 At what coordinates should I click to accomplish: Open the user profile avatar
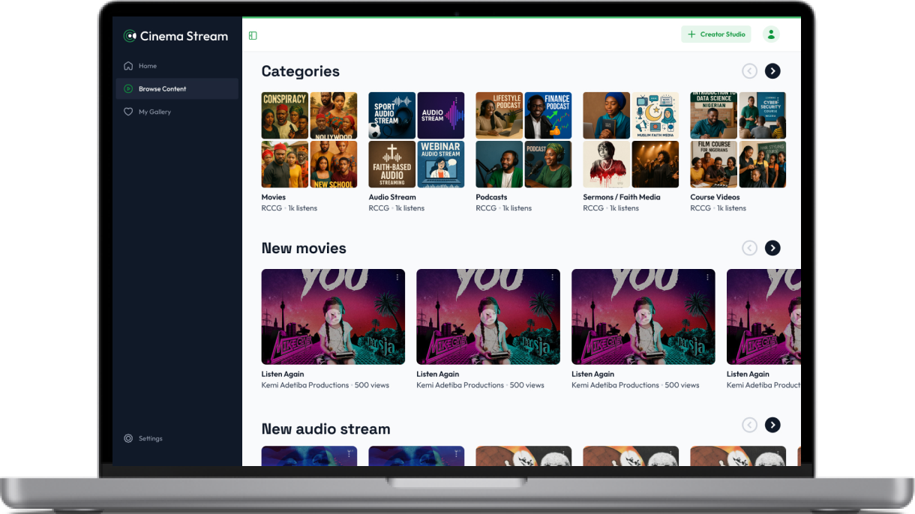[x=770, y=34]
